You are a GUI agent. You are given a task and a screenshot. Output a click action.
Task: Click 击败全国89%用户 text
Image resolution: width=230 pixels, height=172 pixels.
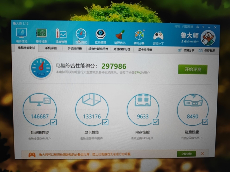click(92, 138)
